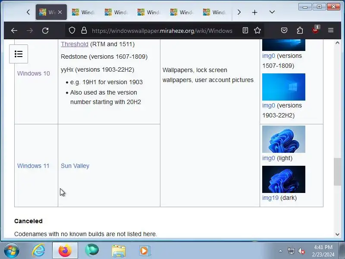Open Windows 11 light bloom thumbnail
Image resolution: width=345 pixels, height=259 pixels.
coord(284,139)
